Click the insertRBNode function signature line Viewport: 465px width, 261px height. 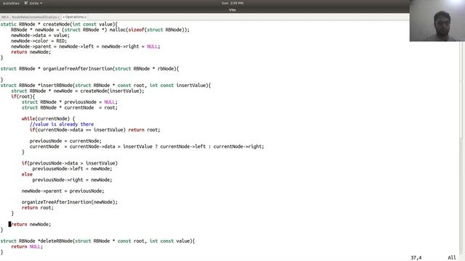click(105, 86)
